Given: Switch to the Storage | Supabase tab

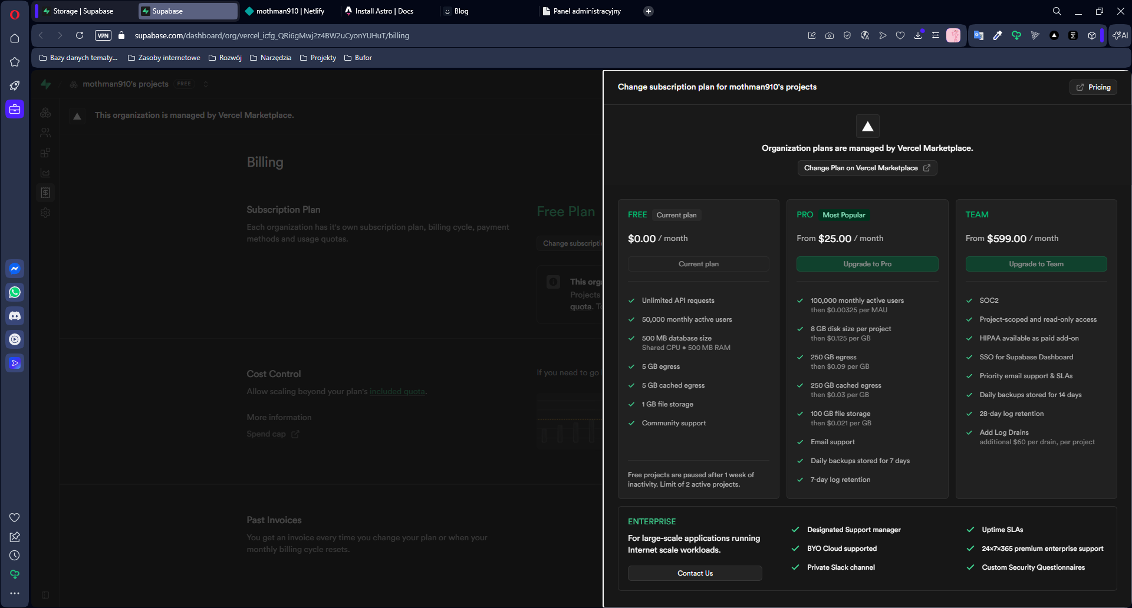Looking at the screenshot, I should pyautogui.click(x=83, y=11).
